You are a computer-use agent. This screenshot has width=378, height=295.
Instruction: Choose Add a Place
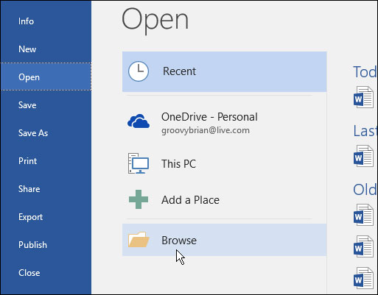click(x=190, y=200)
